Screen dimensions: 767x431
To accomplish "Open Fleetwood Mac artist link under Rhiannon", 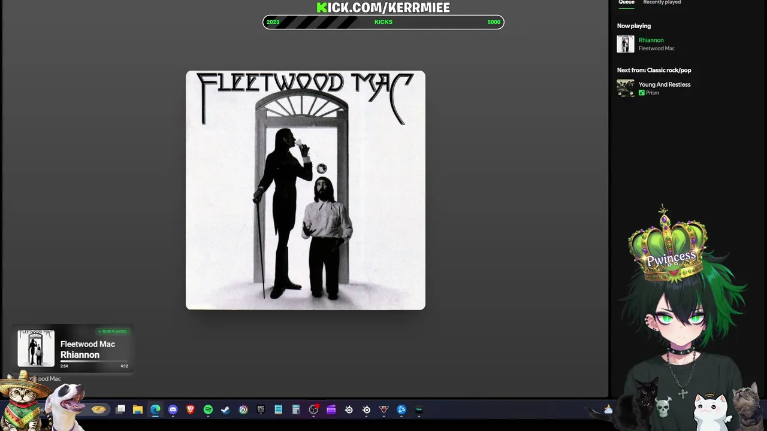I will (x=656, y=48).
